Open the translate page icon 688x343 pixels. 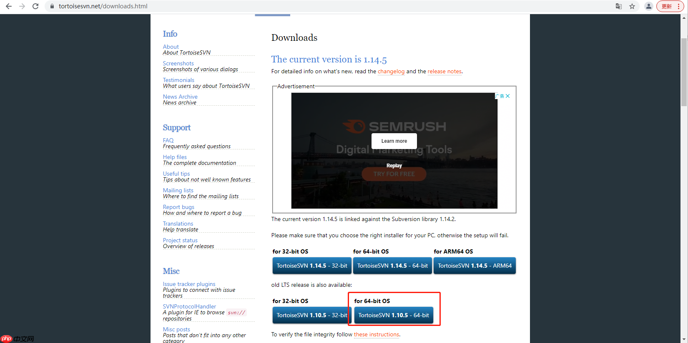tap(619, 6)
